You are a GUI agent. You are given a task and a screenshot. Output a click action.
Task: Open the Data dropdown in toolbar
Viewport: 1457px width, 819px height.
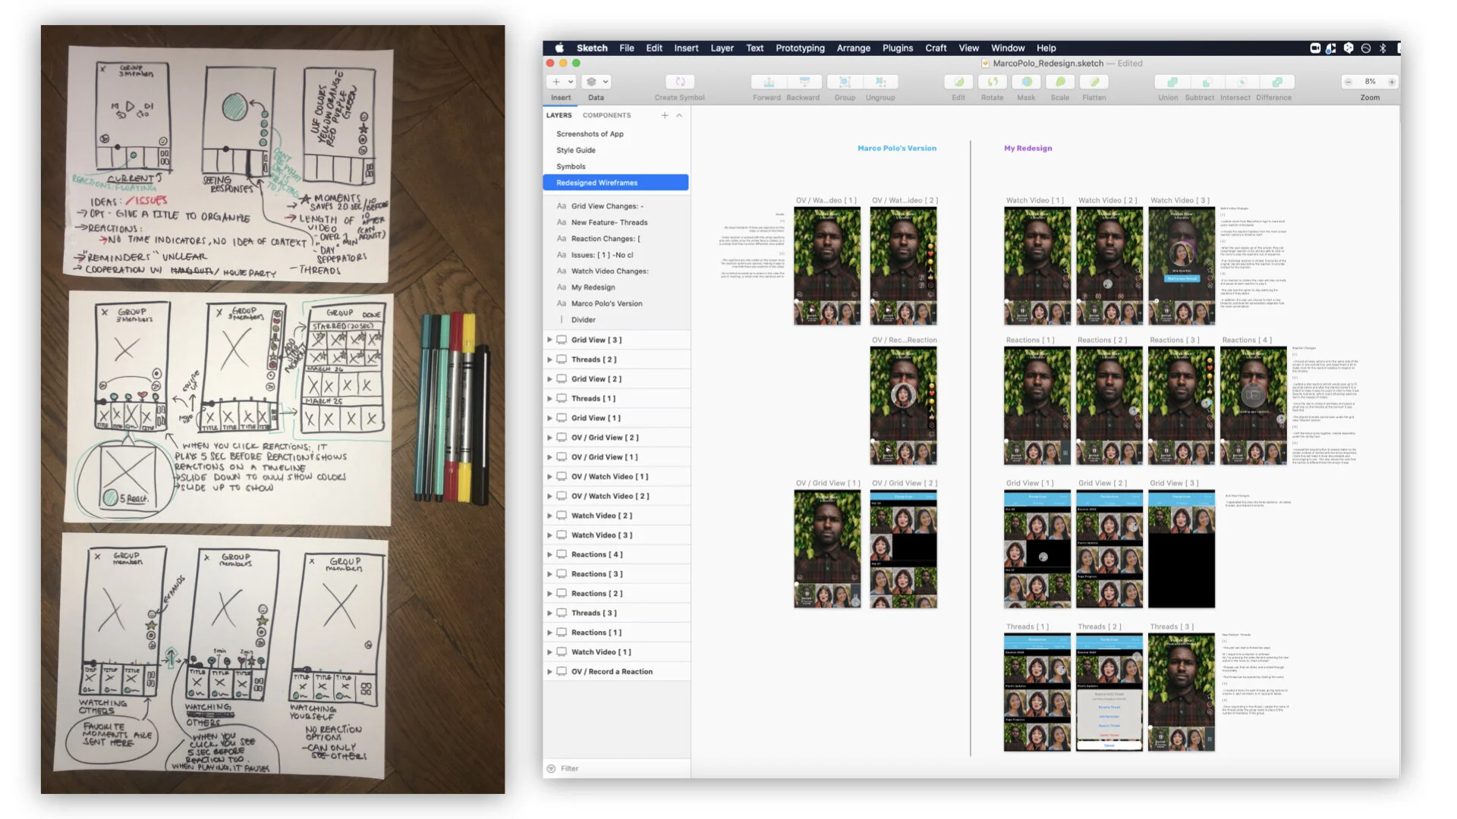[x=597, y=82]
